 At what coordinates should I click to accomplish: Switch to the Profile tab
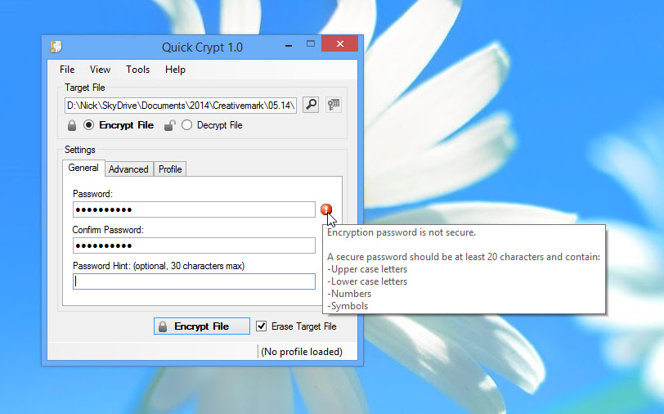point(170,169)
